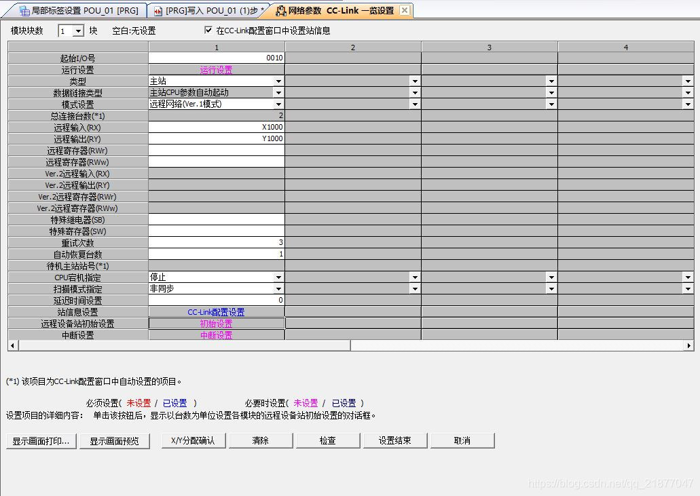This screenshot has width=700, height=496.
Task: Click the 站信息设置 row label
Action: click(x=77, y=312)
